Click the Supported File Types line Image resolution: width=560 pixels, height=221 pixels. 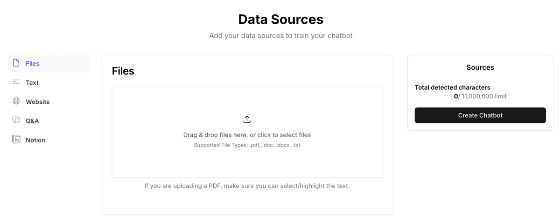tap(247, 145)
